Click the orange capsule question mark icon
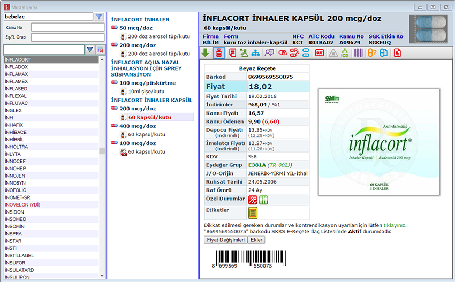 click(x=371, y=52)
